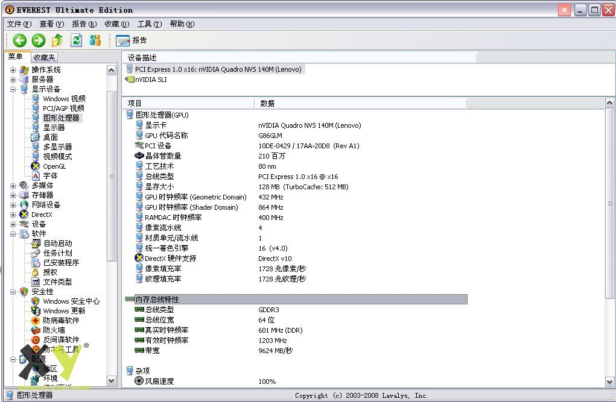
Task: Click the 授权 lock icon in the tree
Action: (x=36, y=272)
